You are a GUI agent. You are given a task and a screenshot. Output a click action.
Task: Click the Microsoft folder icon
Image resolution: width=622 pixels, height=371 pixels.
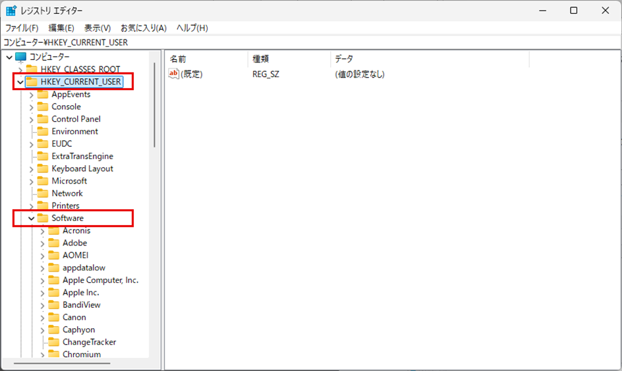43,181
